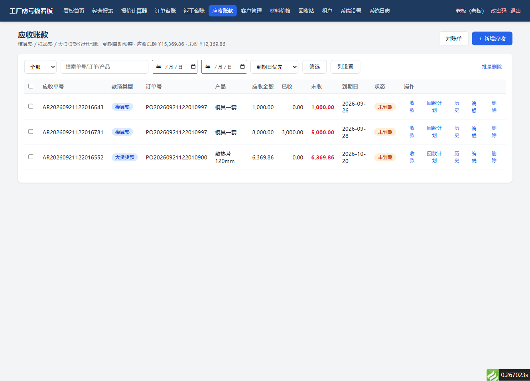The image size is (530, 381).
Task: Toggle the select-all checkbox in table header
Action: tap(31, 86)
